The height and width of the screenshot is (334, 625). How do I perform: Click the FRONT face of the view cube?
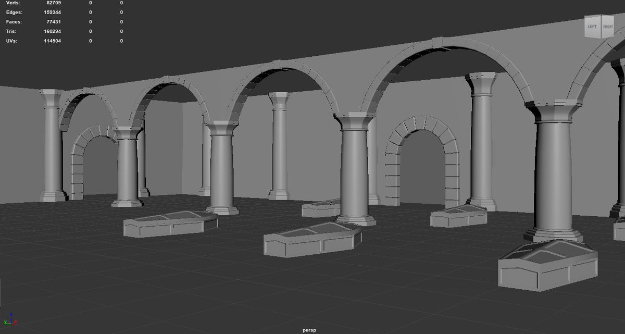(608, 26)
